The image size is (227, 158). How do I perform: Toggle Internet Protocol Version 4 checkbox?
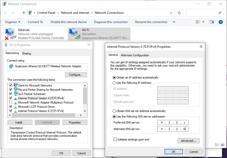click(11, 98)
